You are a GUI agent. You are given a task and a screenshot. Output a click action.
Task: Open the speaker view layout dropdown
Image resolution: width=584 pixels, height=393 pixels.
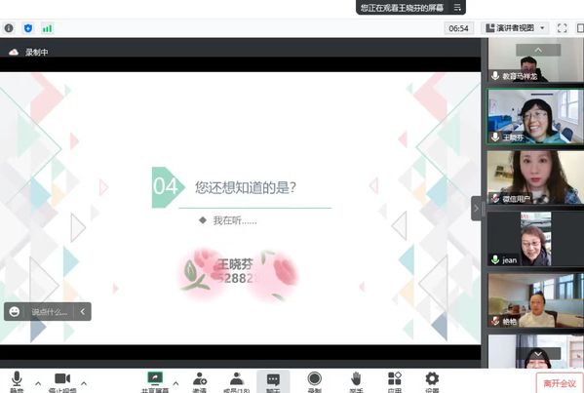515,28
